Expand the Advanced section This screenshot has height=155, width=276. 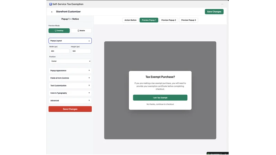70,101
